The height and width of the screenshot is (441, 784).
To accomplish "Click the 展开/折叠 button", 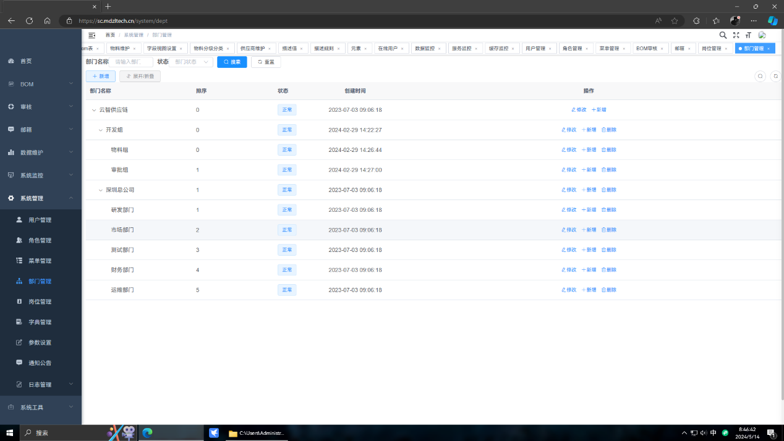I will click(x=140, y=76).
